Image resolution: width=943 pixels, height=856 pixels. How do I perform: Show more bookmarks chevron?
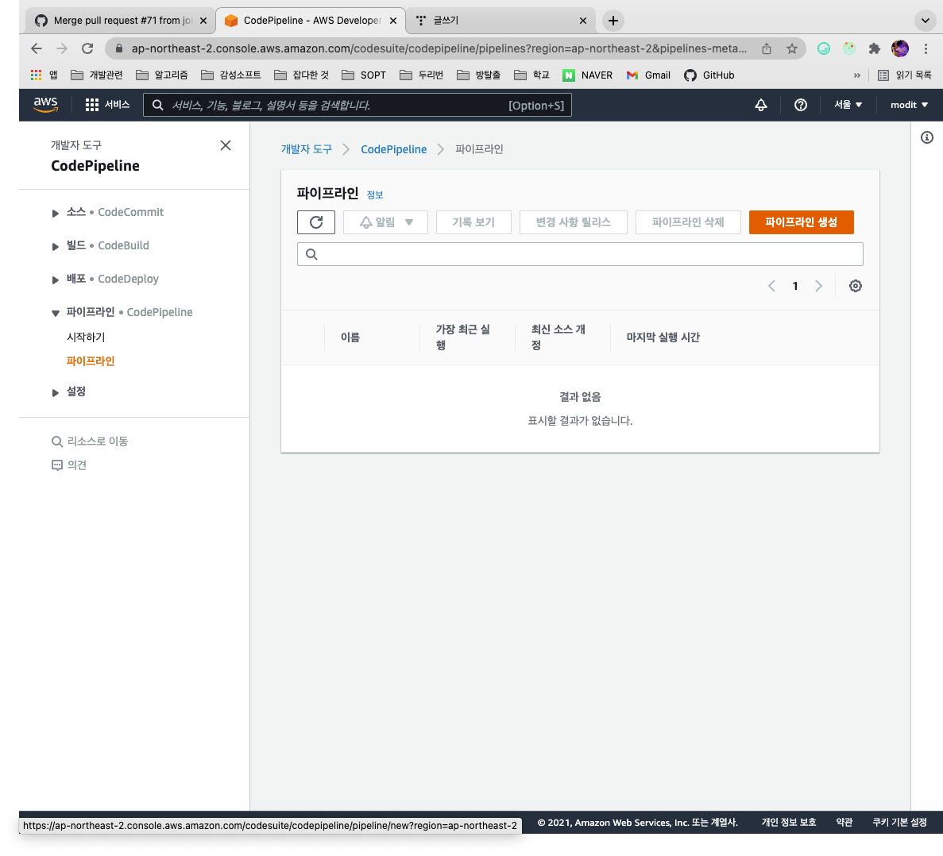tap(856, 75)
